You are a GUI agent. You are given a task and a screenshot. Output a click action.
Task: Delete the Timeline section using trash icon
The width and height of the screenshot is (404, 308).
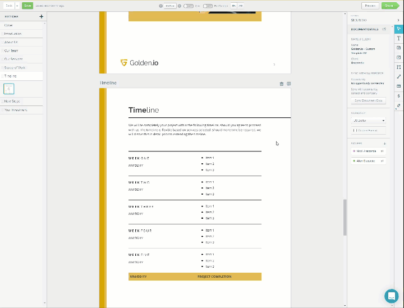pos(282,84)
